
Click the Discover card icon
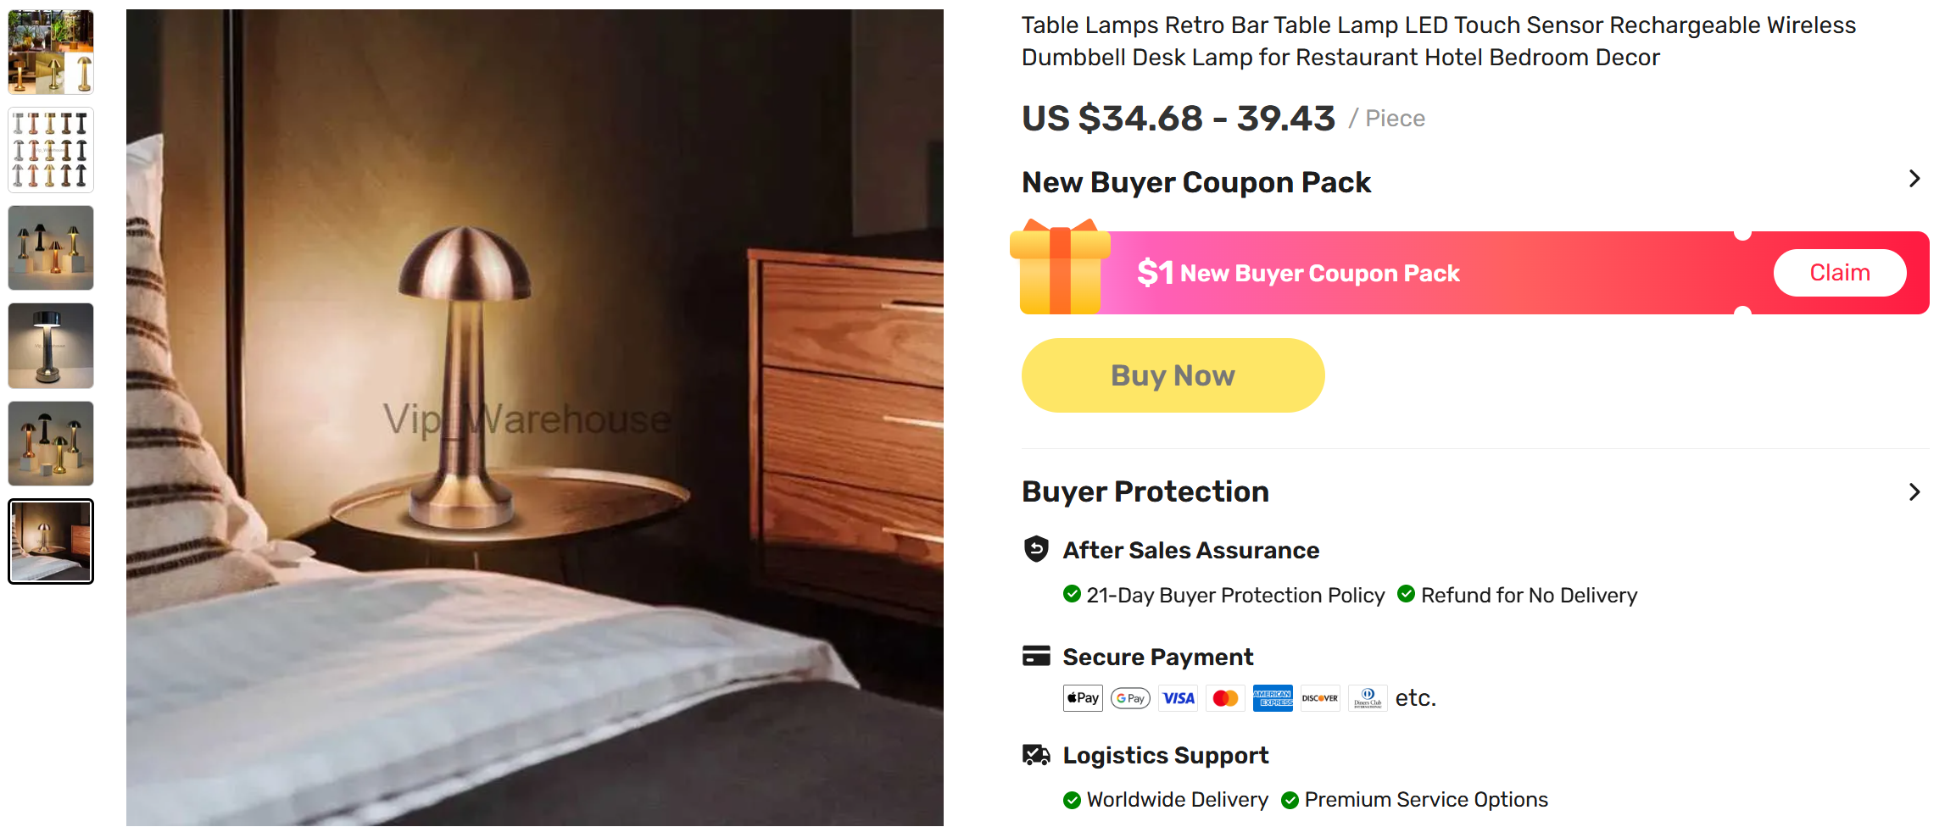point(1320,698)
